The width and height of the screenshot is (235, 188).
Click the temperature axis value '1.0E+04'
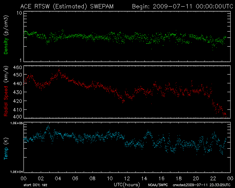tap(17, 172)
